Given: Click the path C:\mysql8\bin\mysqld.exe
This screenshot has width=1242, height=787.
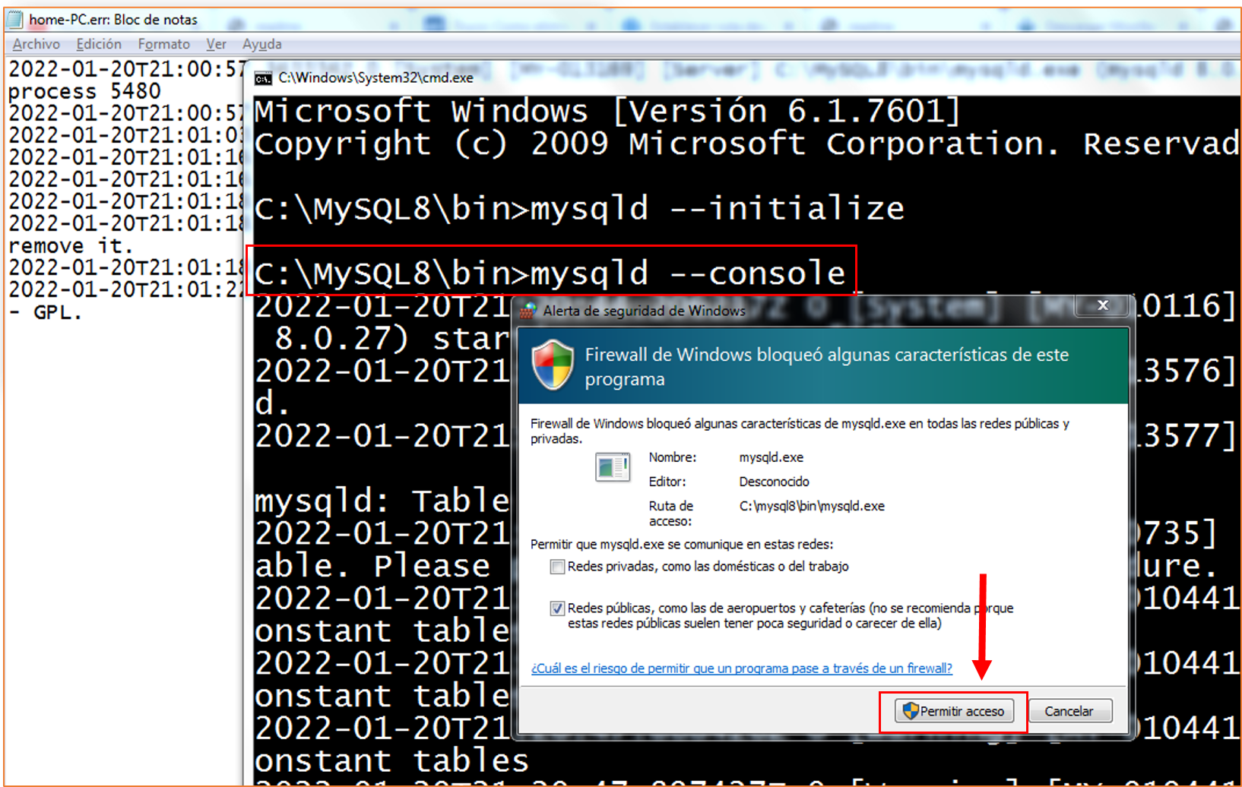Looking at the screenshot, I should (x=812, y=506).
